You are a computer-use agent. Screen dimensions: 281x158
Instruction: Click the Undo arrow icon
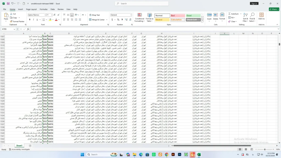coord(12,3)
